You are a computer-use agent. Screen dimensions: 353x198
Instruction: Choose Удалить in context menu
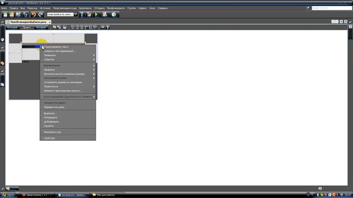tap(68, 126)
